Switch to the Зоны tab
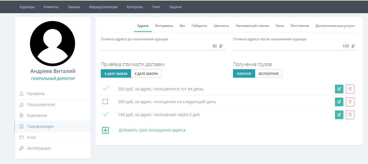Viewport: 368px width, 164px height. [x=280, y=26]
